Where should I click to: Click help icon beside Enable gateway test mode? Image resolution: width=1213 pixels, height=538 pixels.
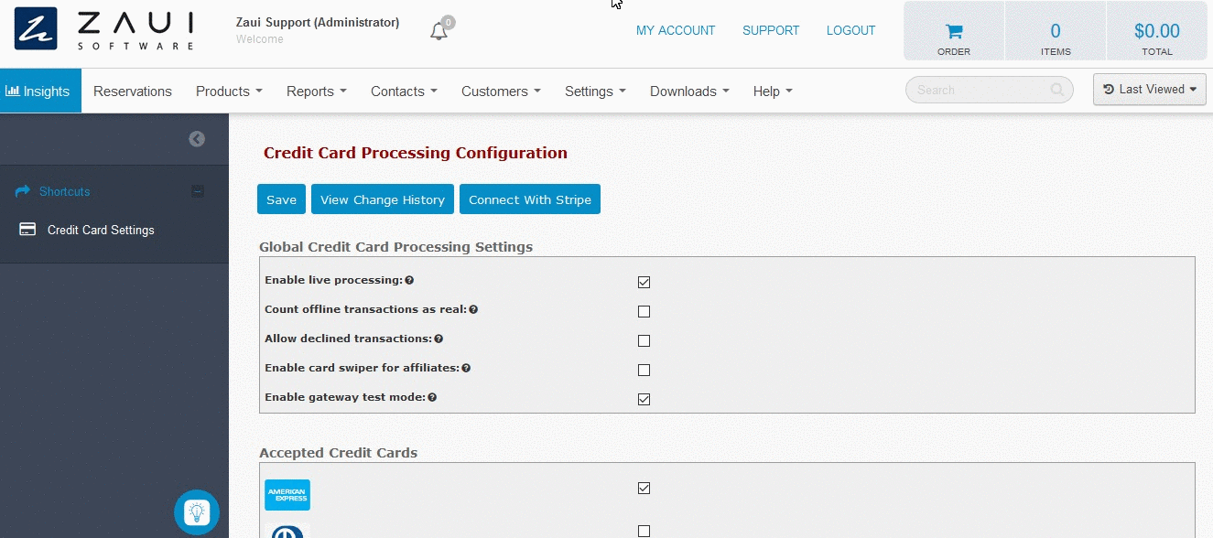[x=432, y=397]
